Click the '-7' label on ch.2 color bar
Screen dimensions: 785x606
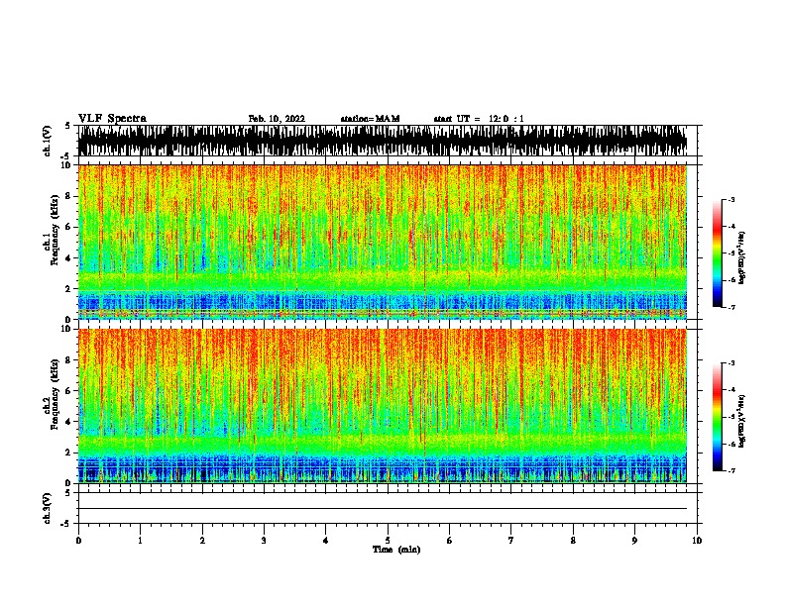[x=731, y=471]
